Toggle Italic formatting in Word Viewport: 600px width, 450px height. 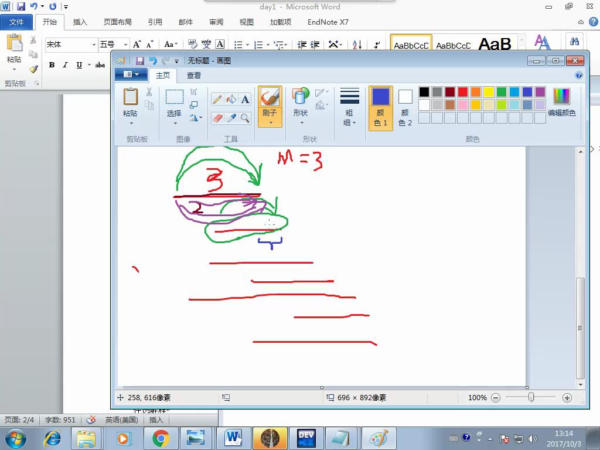click(x=65, y=65)
